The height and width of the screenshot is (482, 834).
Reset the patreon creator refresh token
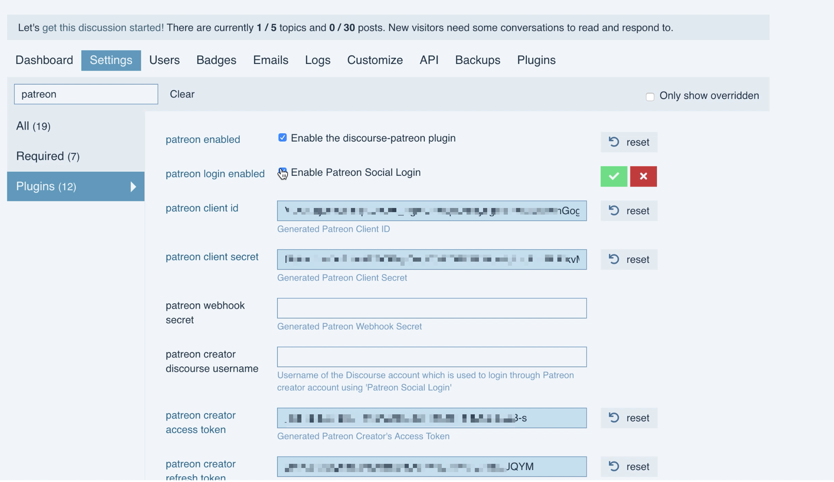pos(629,467)
